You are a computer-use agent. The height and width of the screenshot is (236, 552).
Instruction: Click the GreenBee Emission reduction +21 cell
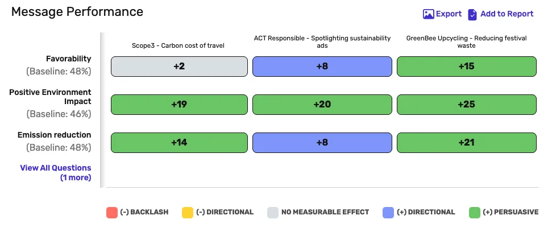(467, 143)
